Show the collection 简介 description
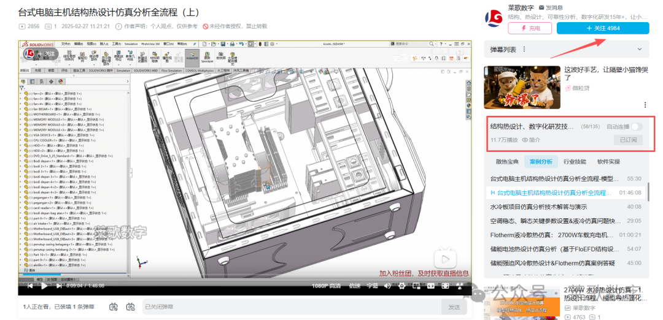This screenshot has height=320, width=663. (x=531, y=140)
